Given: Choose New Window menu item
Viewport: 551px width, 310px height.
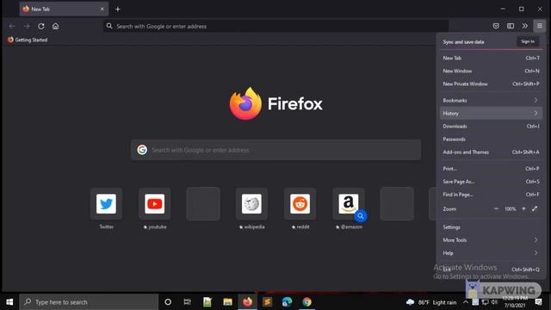Looking at the screenshot, I should (x=491, y=71).
